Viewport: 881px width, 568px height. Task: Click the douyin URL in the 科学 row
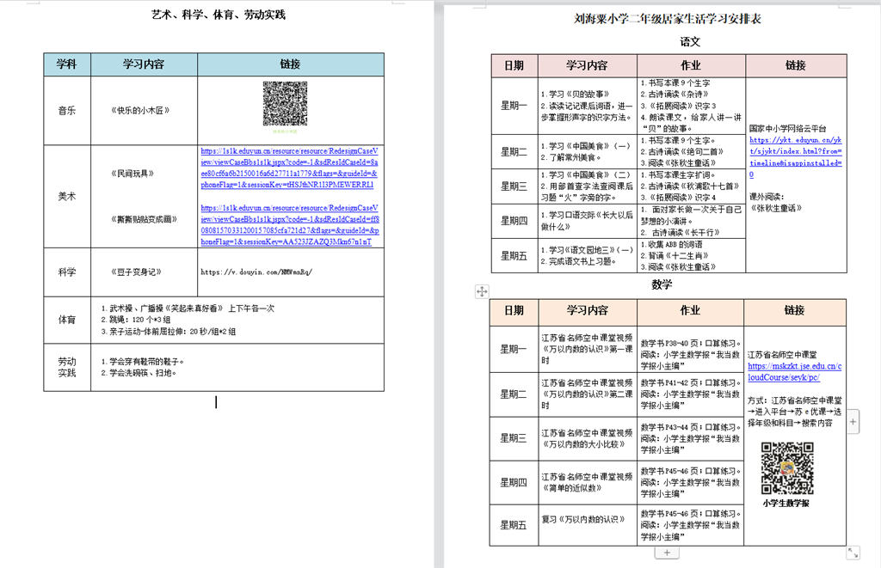[256, 272]
